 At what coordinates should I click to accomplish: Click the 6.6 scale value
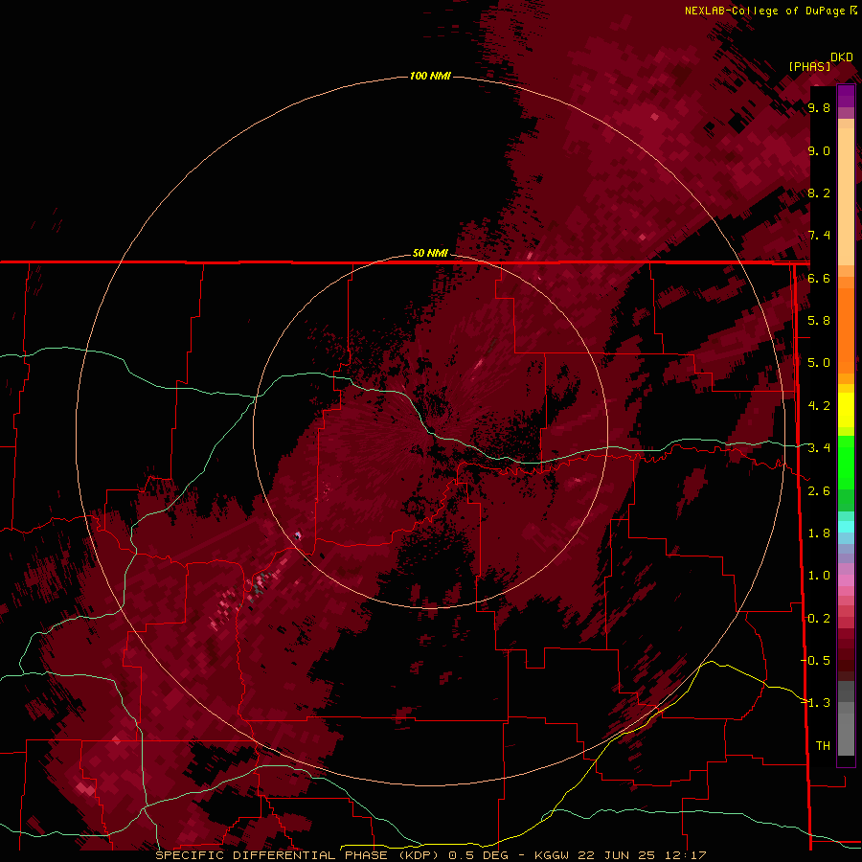[819, 278]
